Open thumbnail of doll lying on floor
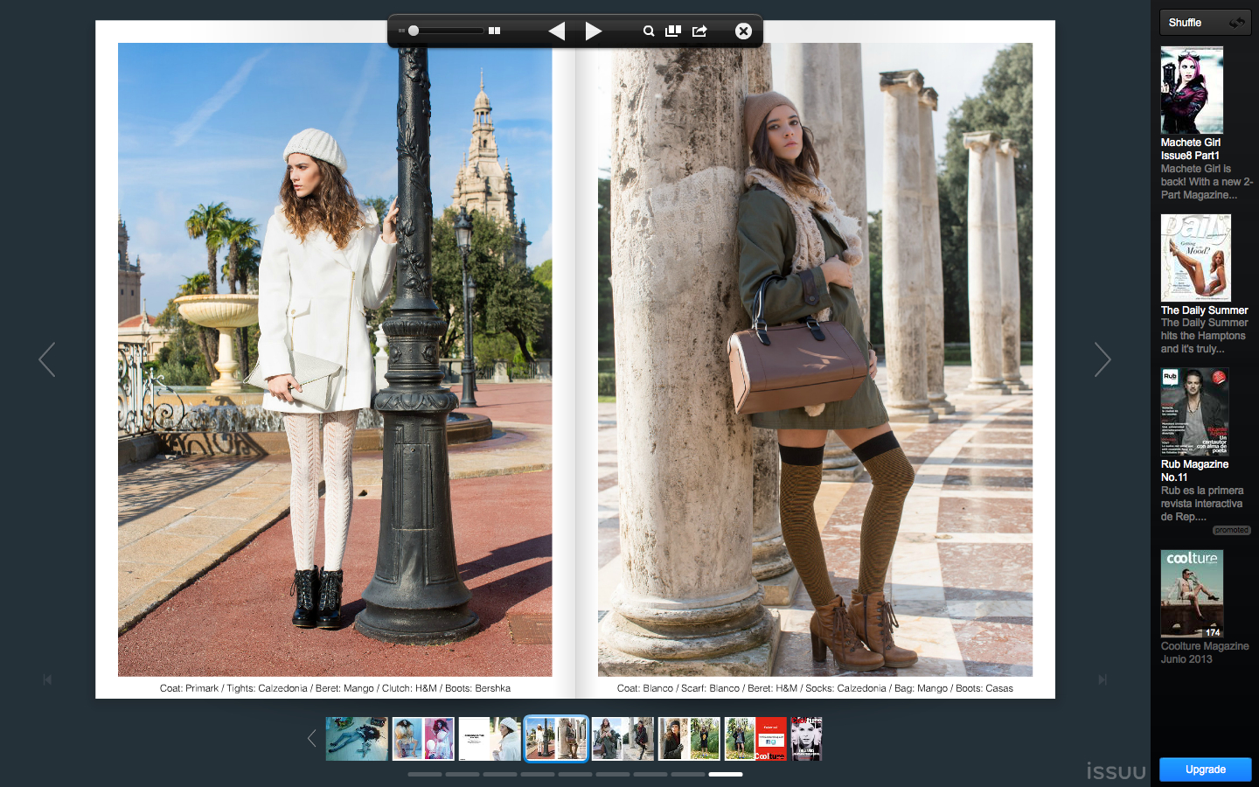Viewport: 1259px width, 787px height. (357, 739)
